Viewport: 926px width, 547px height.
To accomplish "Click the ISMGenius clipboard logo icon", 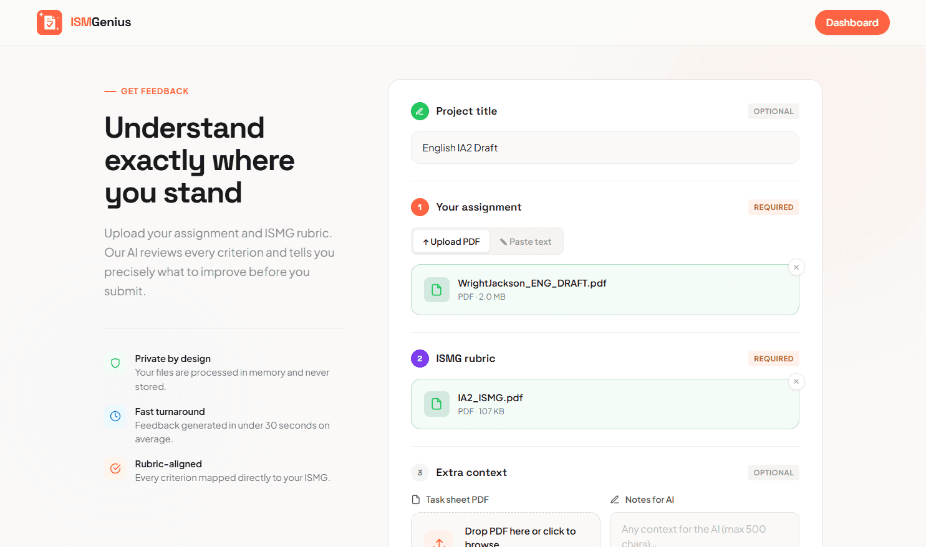I will (x=49, y=22).
